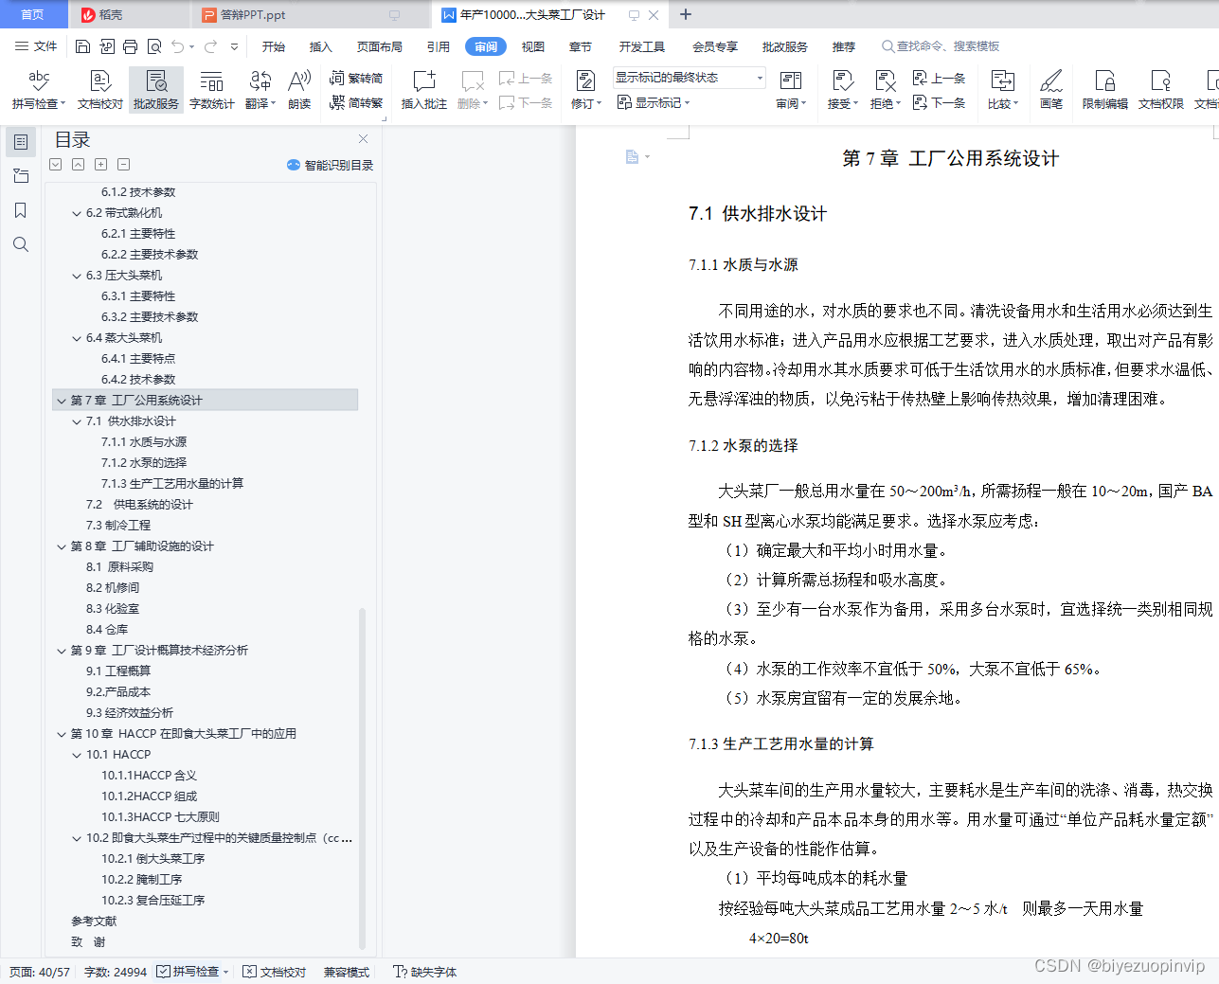Go to previous revision 上一条
The image size is (1219, 984).
coord(939,78)
